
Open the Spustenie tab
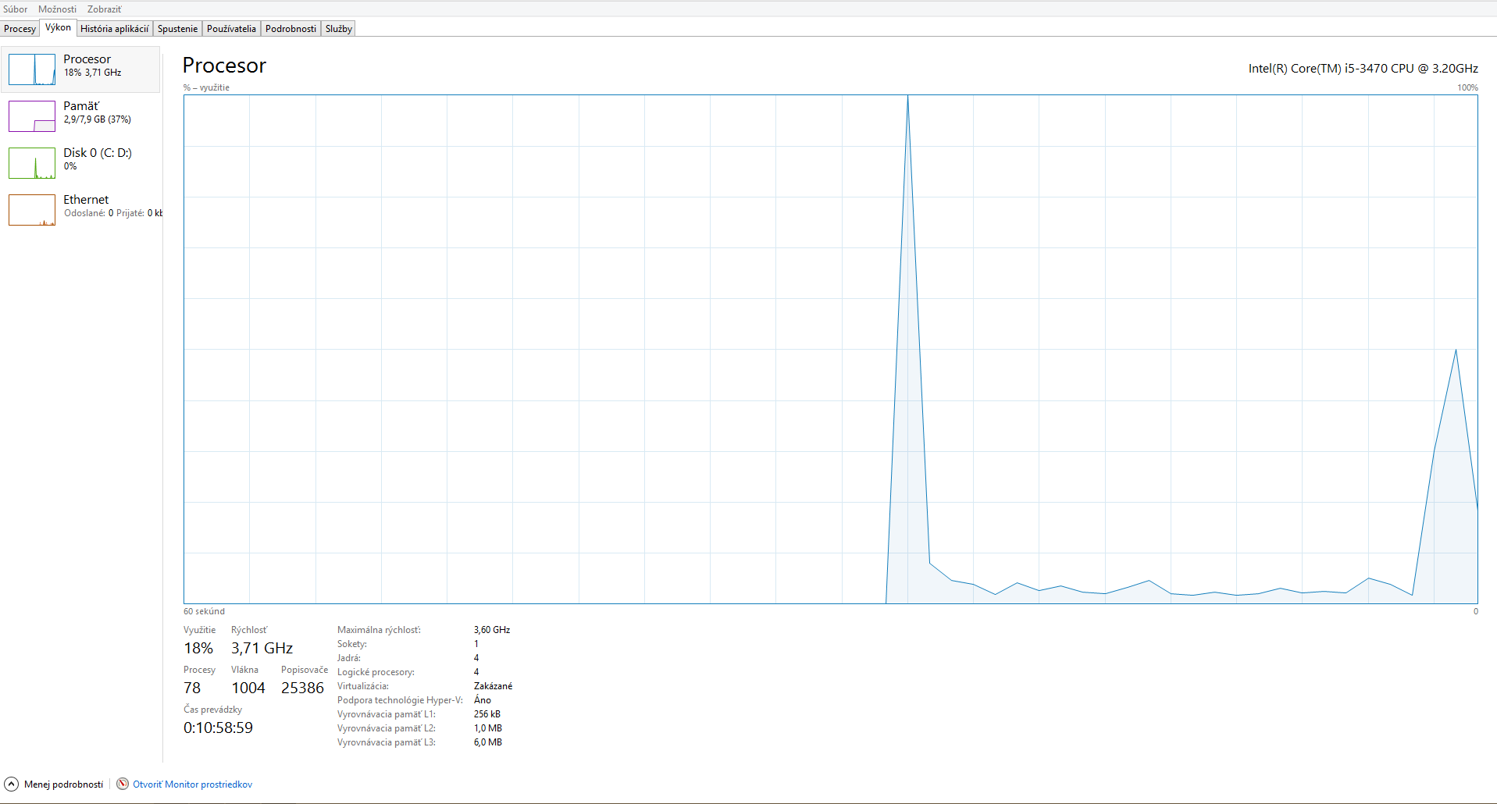pos(178,29)
